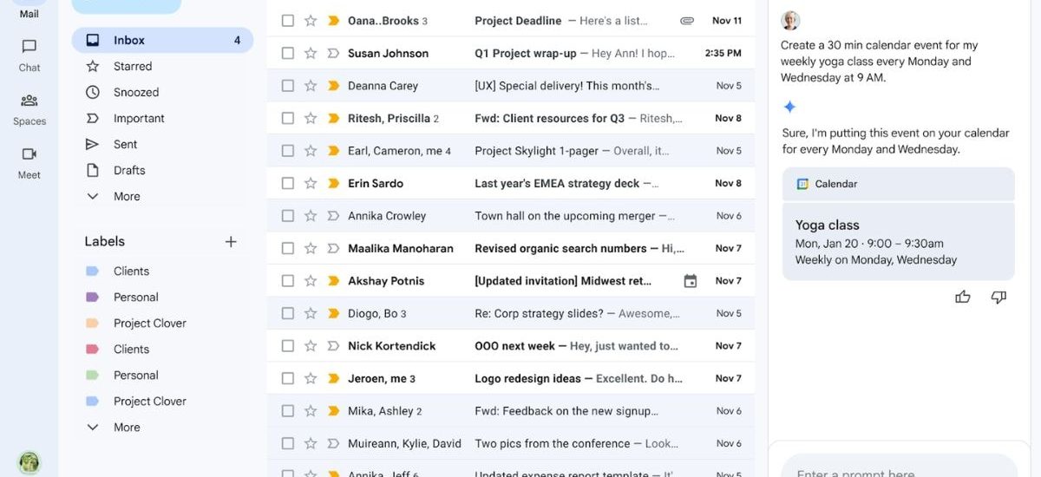
Task: Click thumbs up on Gemini response
Action: 963,297
